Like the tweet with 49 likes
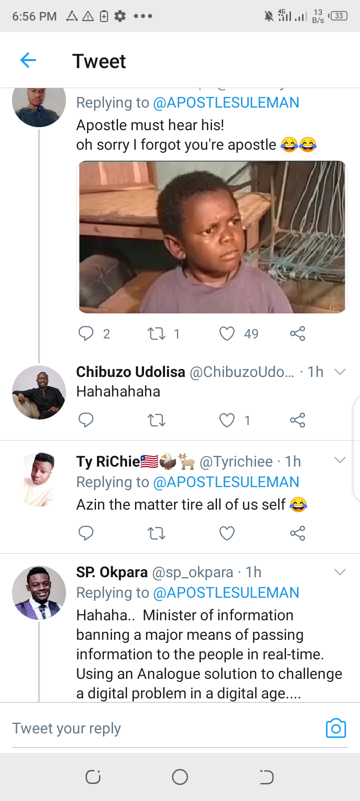 click(227, 333)
